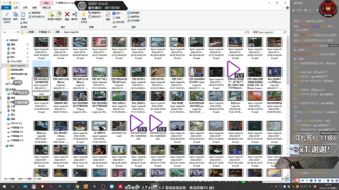This screenshot has width=339, height=190.
Task: Click the Copy to (复制到) ribbon icon
Action: [x=58, y=16]
